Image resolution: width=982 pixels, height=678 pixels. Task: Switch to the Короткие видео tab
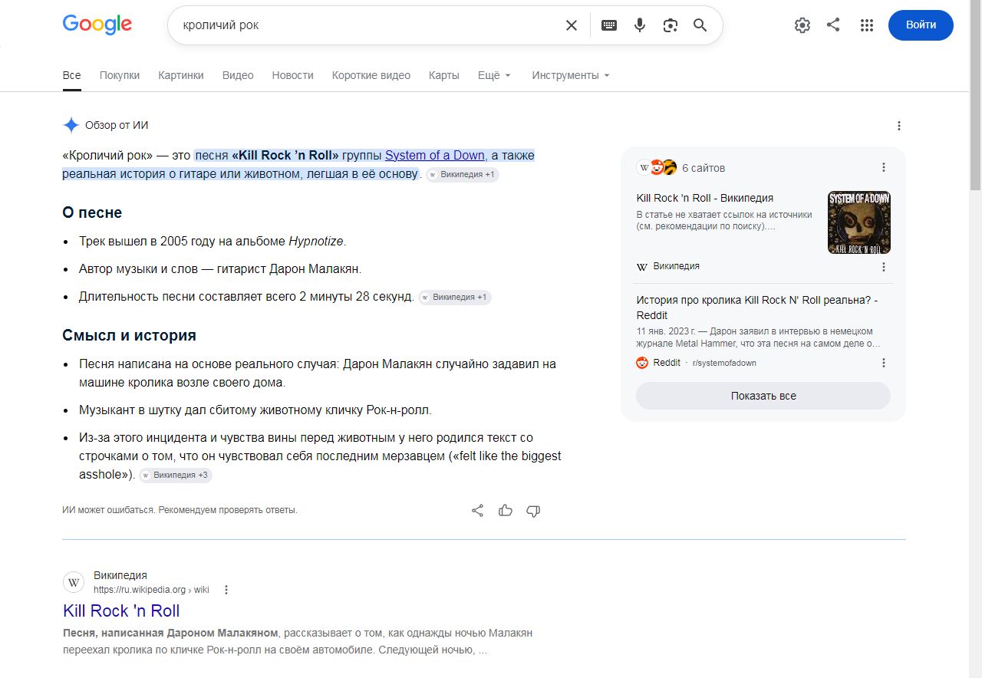point(371,75)
